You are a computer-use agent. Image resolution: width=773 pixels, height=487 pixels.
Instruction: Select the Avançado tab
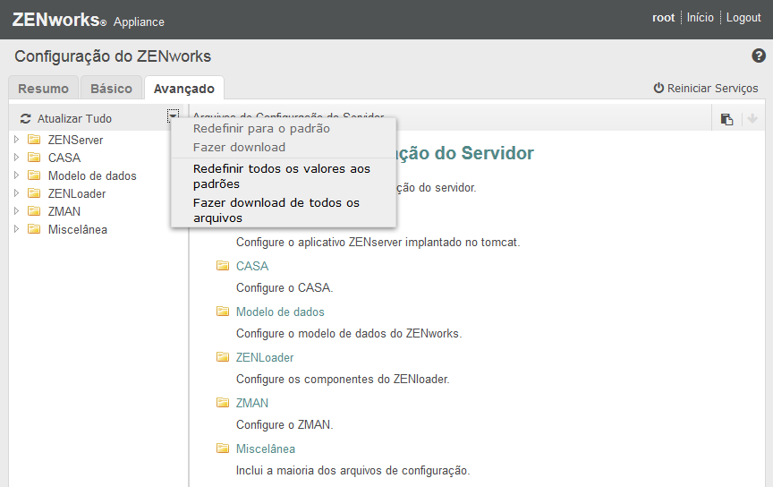point(184,89)
